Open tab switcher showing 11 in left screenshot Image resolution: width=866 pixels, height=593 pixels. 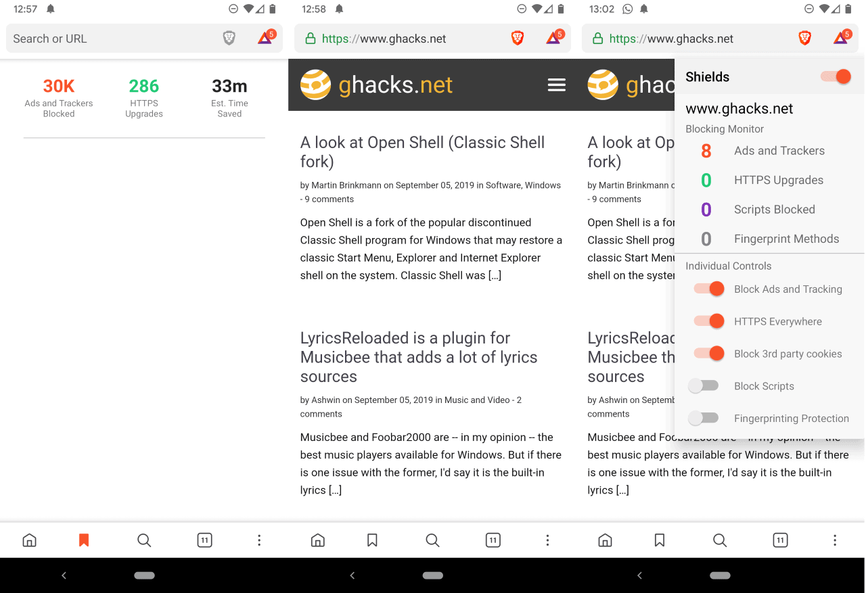(x=204, y=540)
